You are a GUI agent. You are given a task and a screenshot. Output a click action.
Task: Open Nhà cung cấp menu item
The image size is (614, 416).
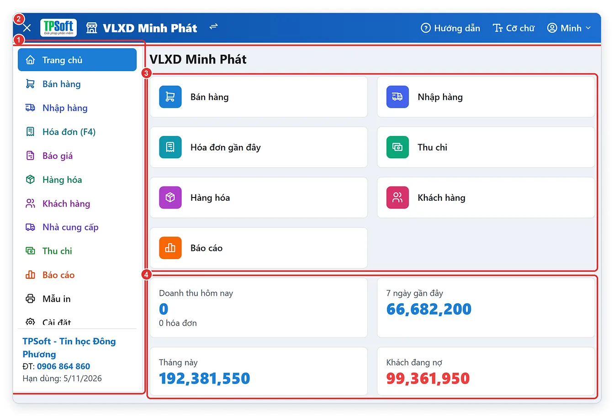tap(77, 227)
